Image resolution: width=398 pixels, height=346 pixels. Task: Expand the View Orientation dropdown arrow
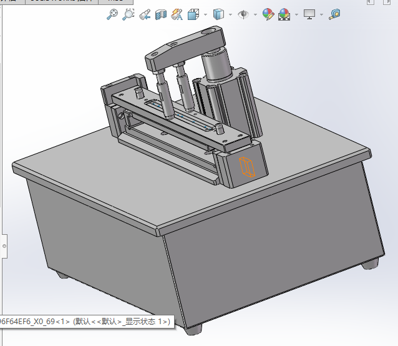point(205,14)
